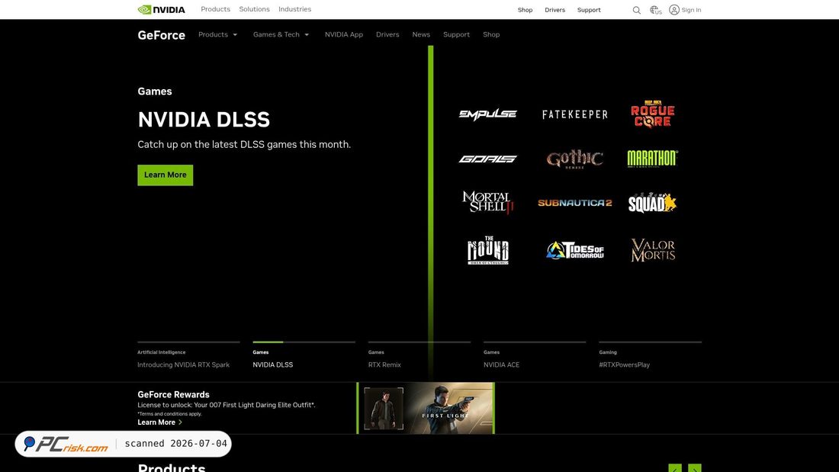The width and height of the screenshot is (839, 472).
Task: Select the Squad game logo
Action: tap(652, 203)
